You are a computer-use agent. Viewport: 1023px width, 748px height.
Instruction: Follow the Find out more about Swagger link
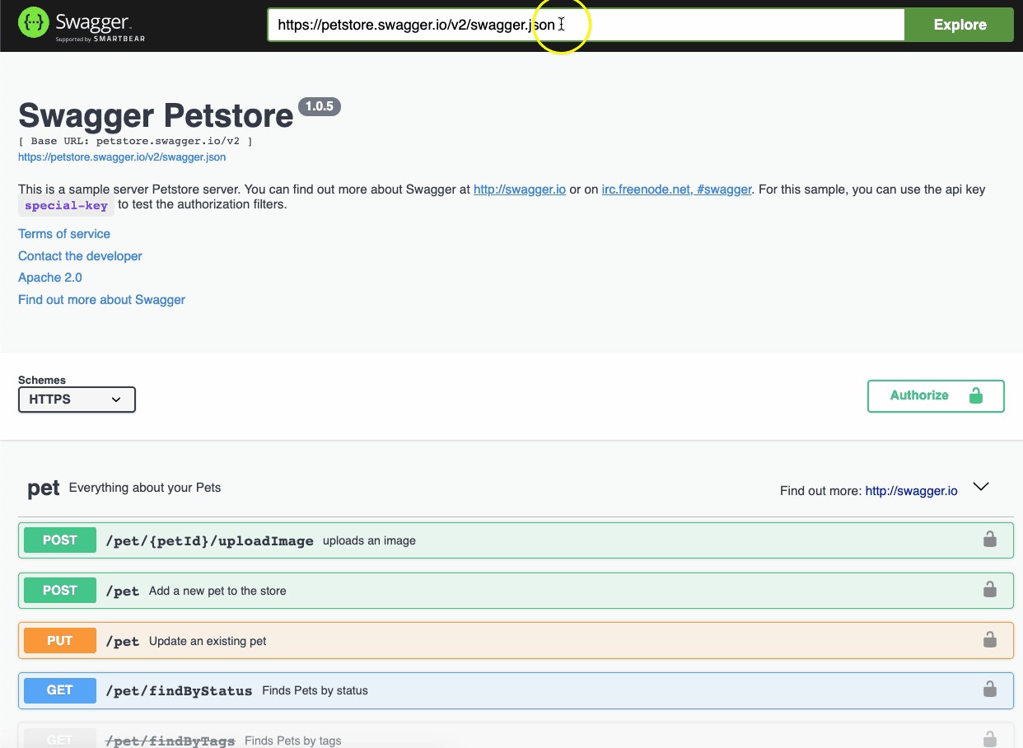click(101, 300)
